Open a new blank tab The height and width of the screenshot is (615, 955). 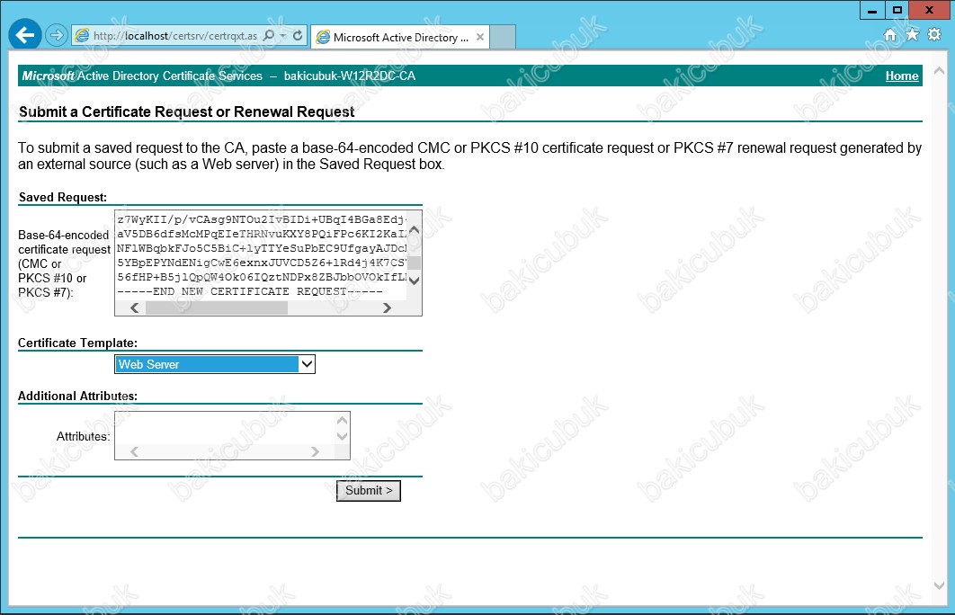tap(503, 37)
